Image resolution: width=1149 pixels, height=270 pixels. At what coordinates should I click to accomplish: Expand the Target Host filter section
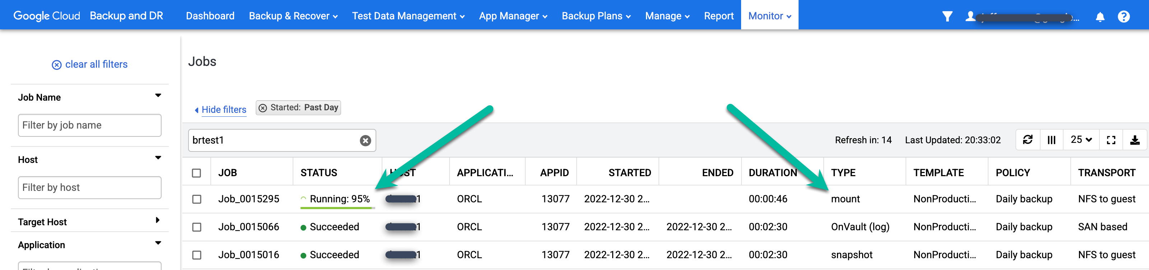158,220
